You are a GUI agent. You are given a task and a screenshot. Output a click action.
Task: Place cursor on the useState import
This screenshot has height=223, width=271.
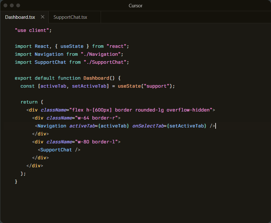tap(72, 46)
